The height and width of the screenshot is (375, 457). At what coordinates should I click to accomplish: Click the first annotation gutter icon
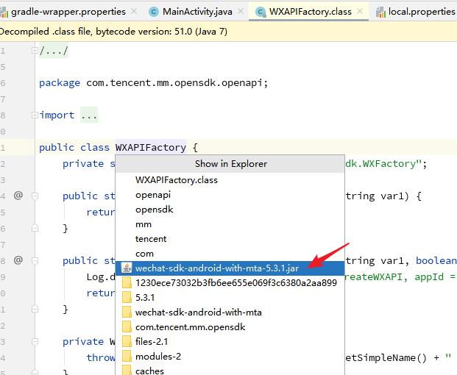coord(18,196)
